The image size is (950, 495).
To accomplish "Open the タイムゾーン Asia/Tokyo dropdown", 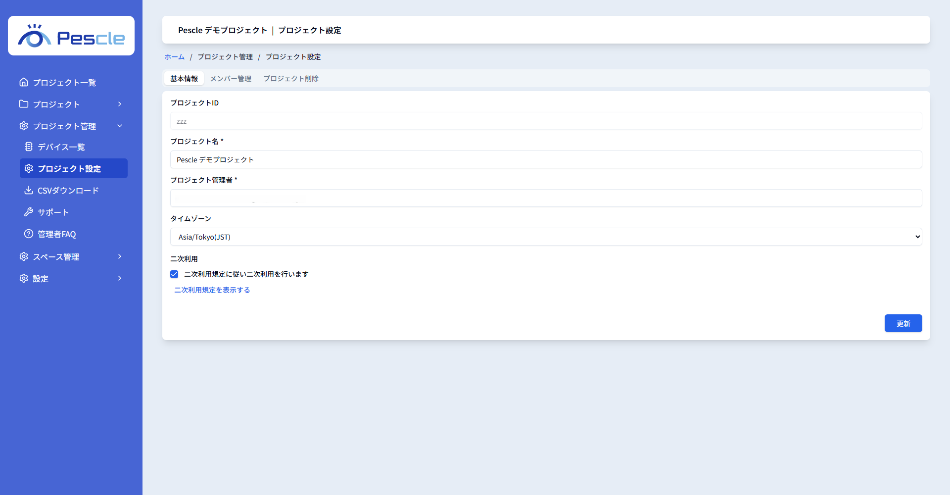I will coord(546,237).
